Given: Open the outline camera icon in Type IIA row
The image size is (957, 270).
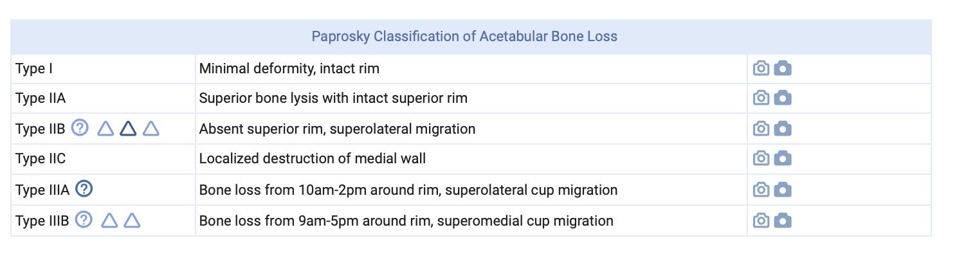Looking at the screenshot, I should [x=761, y=98].
